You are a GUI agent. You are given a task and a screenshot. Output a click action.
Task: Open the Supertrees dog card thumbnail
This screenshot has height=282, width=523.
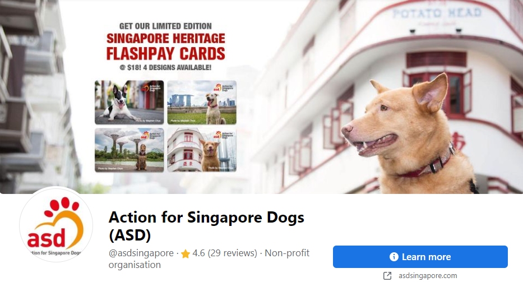129,150
